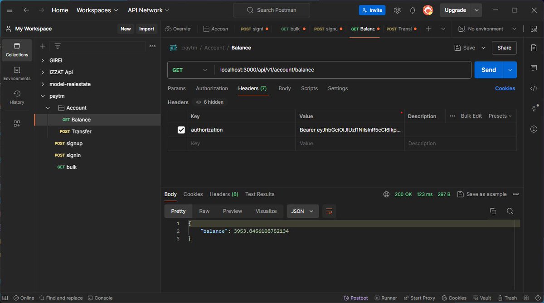Open the environment quick look icon
Image resolution: width=544 pixels, height=303 pixels.
click(x=534, y=29)
